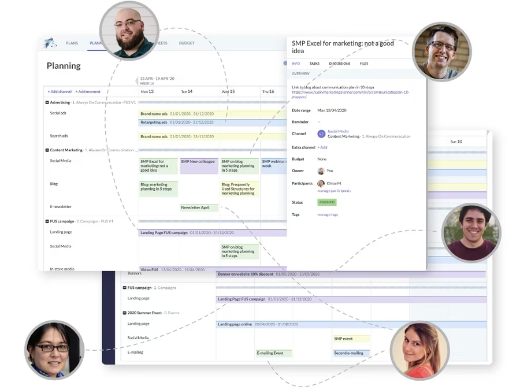Open the 'Newsletter April' card
This screenshot has height=390, width=520.
199,208
